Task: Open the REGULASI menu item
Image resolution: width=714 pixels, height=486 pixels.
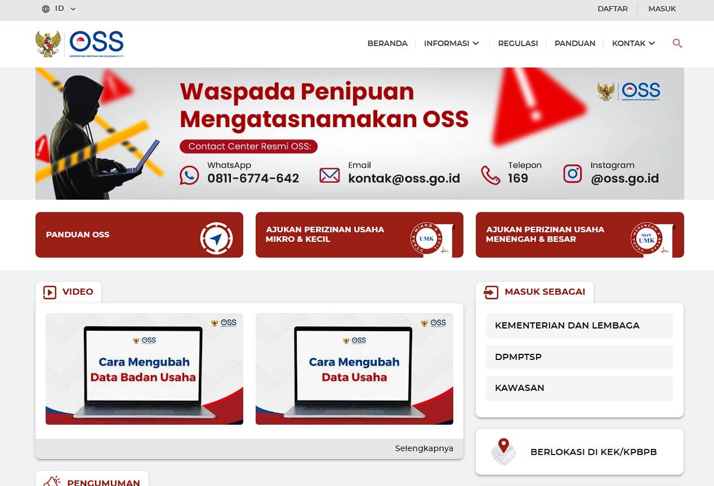Action: [x=518, y=43]
